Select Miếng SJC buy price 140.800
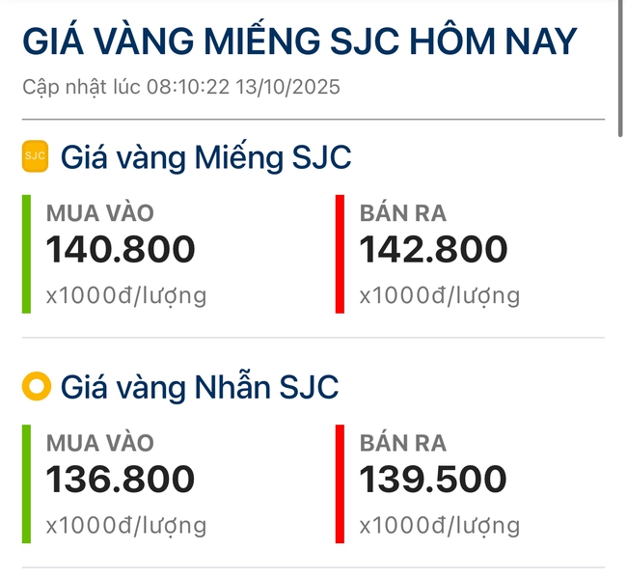The image size is (627, 579). click(121, 250)
